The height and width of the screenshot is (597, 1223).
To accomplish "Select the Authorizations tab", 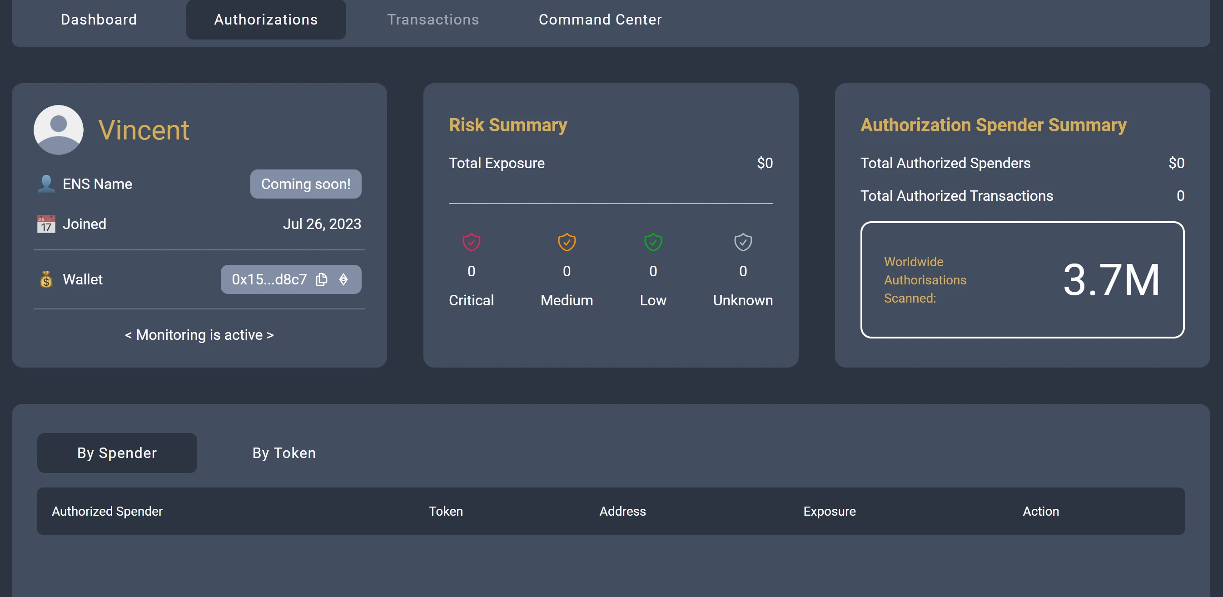I will [266, 20].
